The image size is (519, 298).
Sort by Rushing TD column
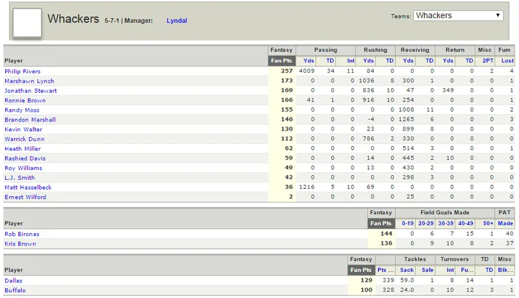pyautogui.click(x=390, y=60)
